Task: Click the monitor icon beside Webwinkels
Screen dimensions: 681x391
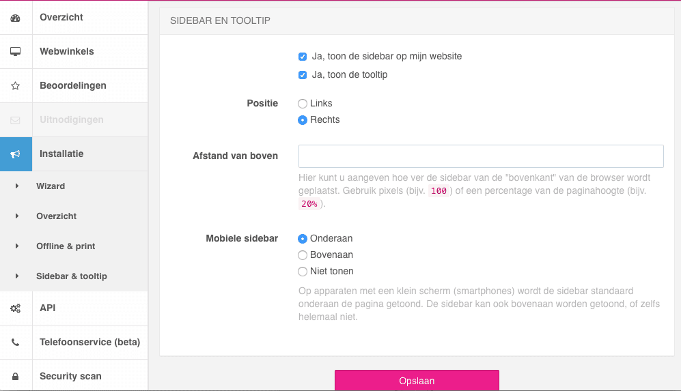Action: pos(15,52)
